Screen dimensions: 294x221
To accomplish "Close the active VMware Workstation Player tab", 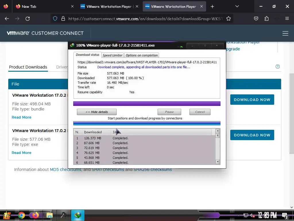I will click(x=202, y=6).
